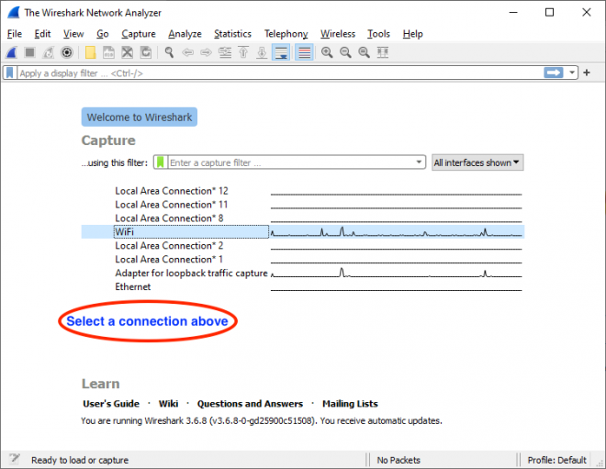Image resolution: width=606 pixels, height=469 pixels.
Task: Click the capture filter input field
Action: pyautogui.click(x=291, y=162)
